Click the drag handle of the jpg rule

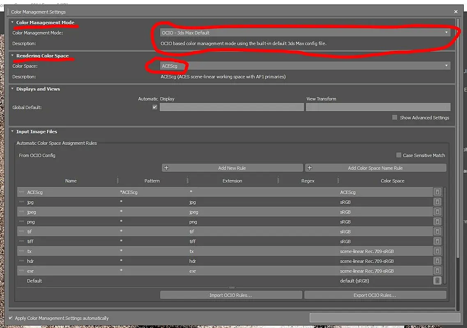tap(21, 202)
